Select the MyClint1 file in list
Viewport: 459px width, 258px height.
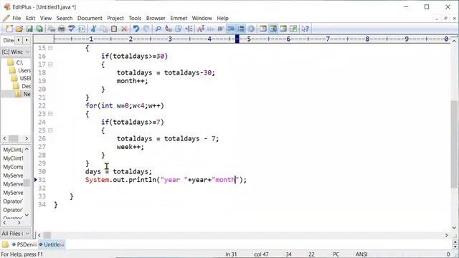click(13, 158)
